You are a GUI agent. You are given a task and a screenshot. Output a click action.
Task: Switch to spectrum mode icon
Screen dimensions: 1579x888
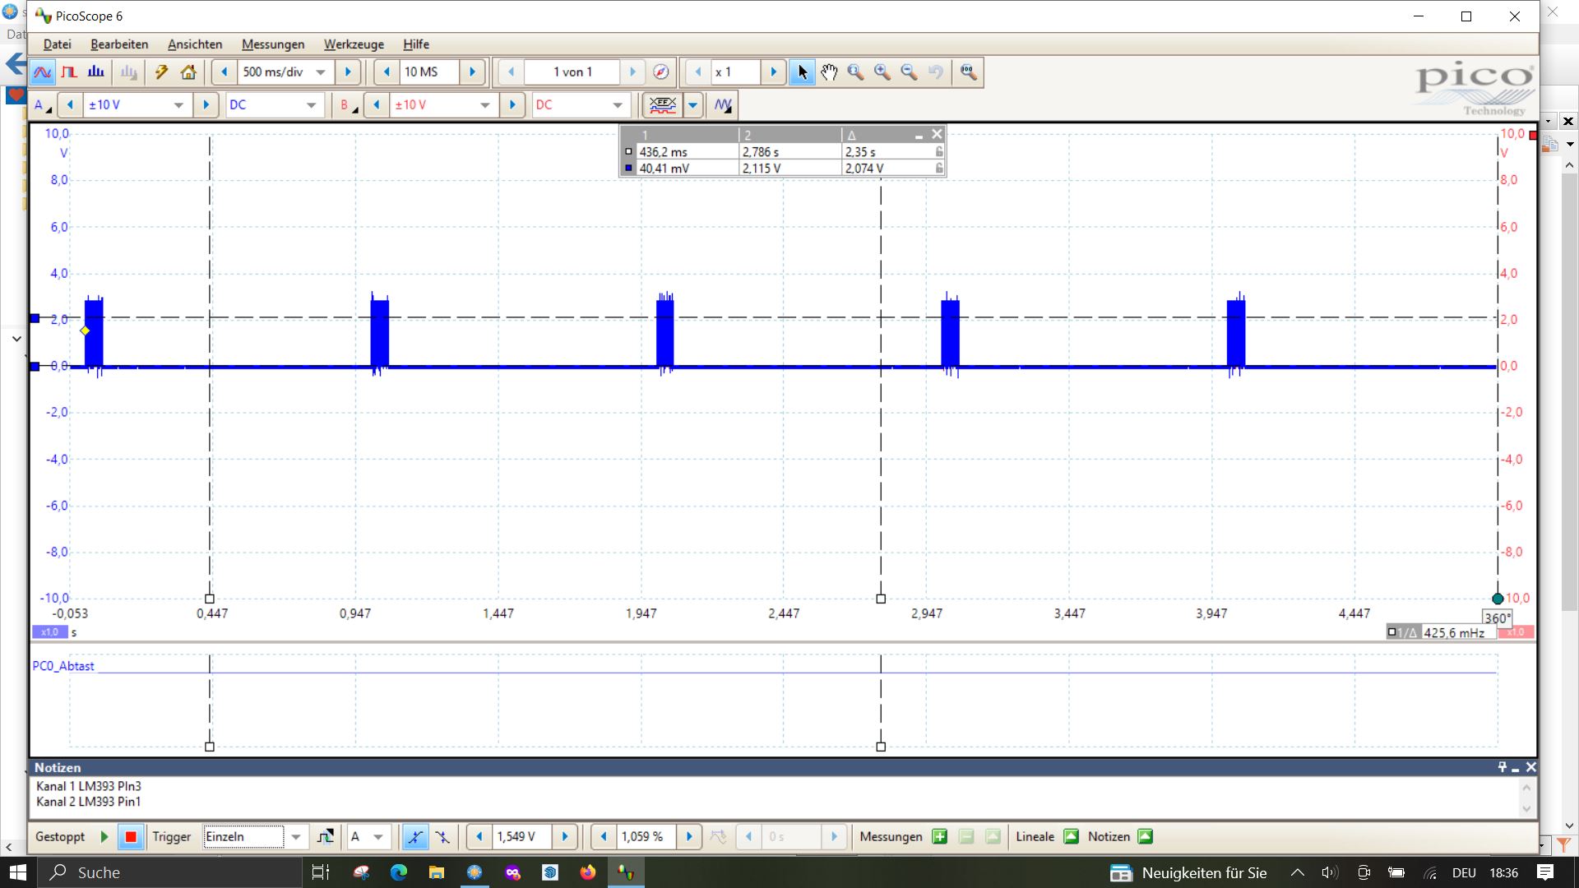96,72
